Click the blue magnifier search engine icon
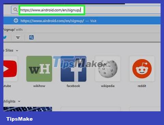Viewport: 164px width, 125px height. tap(31, 37)
